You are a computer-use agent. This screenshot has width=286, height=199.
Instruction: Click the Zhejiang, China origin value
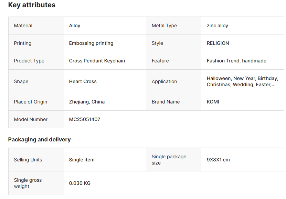pyautogui.click(x=87, y=102)
